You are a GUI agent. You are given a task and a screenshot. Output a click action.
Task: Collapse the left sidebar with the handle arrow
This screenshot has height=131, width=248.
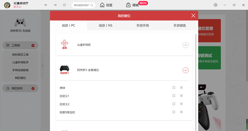tap(42, 66)
